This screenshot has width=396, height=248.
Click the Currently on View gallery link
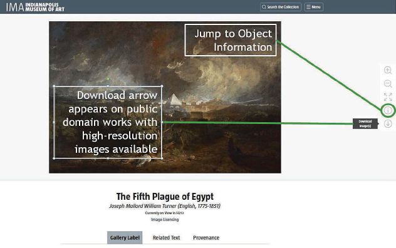(164, 213)
